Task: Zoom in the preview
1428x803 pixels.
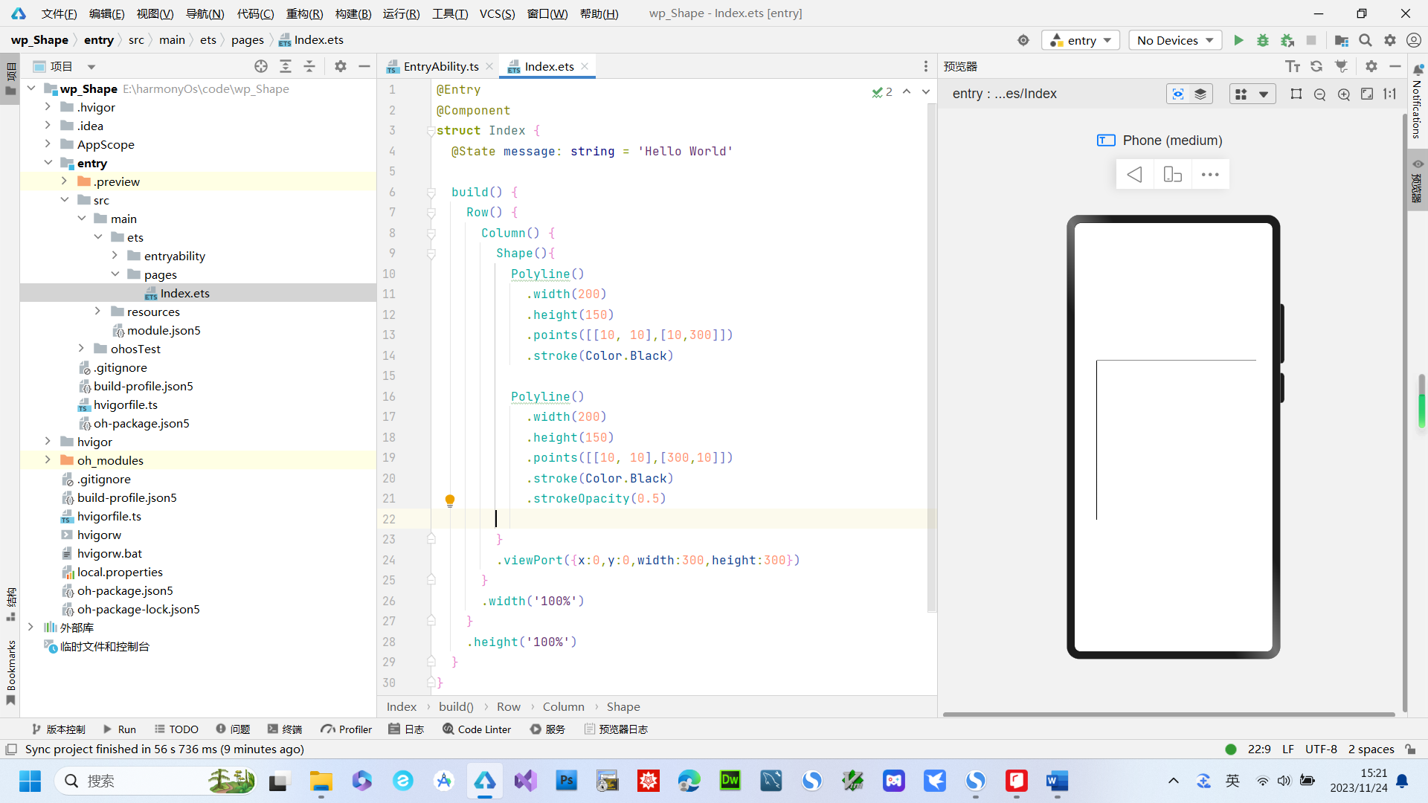Action: [x=1344, y=94]
